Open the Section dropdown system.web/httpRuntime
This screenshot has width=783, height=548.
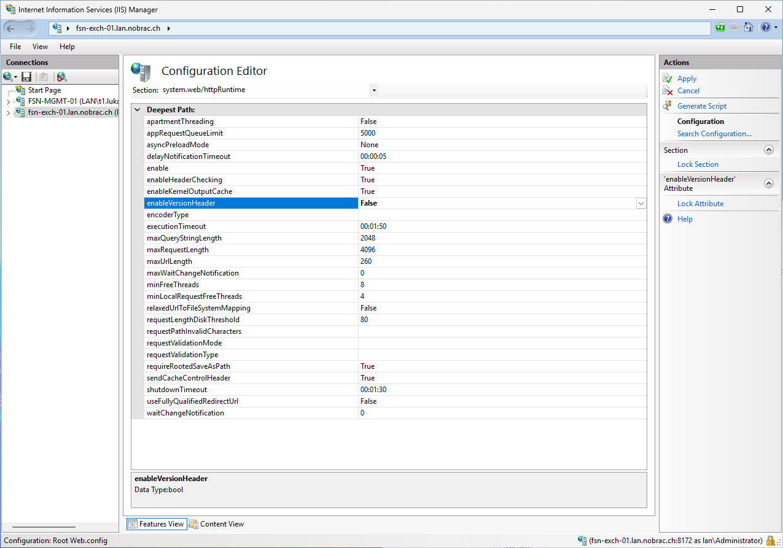[373, 90]
